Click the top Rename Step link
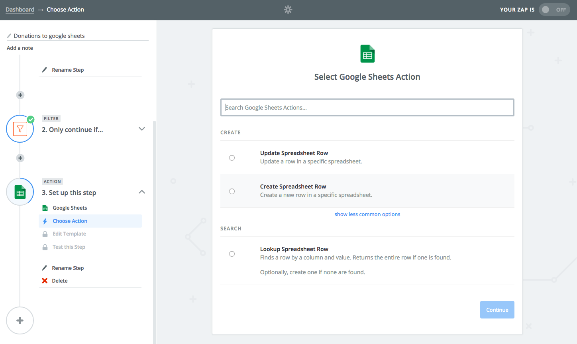The width and height of the screenshot is (577, 344). [68, 70]
